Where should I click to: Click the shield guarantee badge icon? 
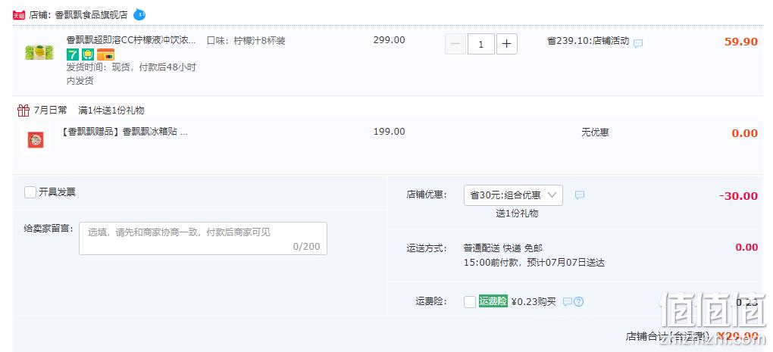(x=88, y=55)
